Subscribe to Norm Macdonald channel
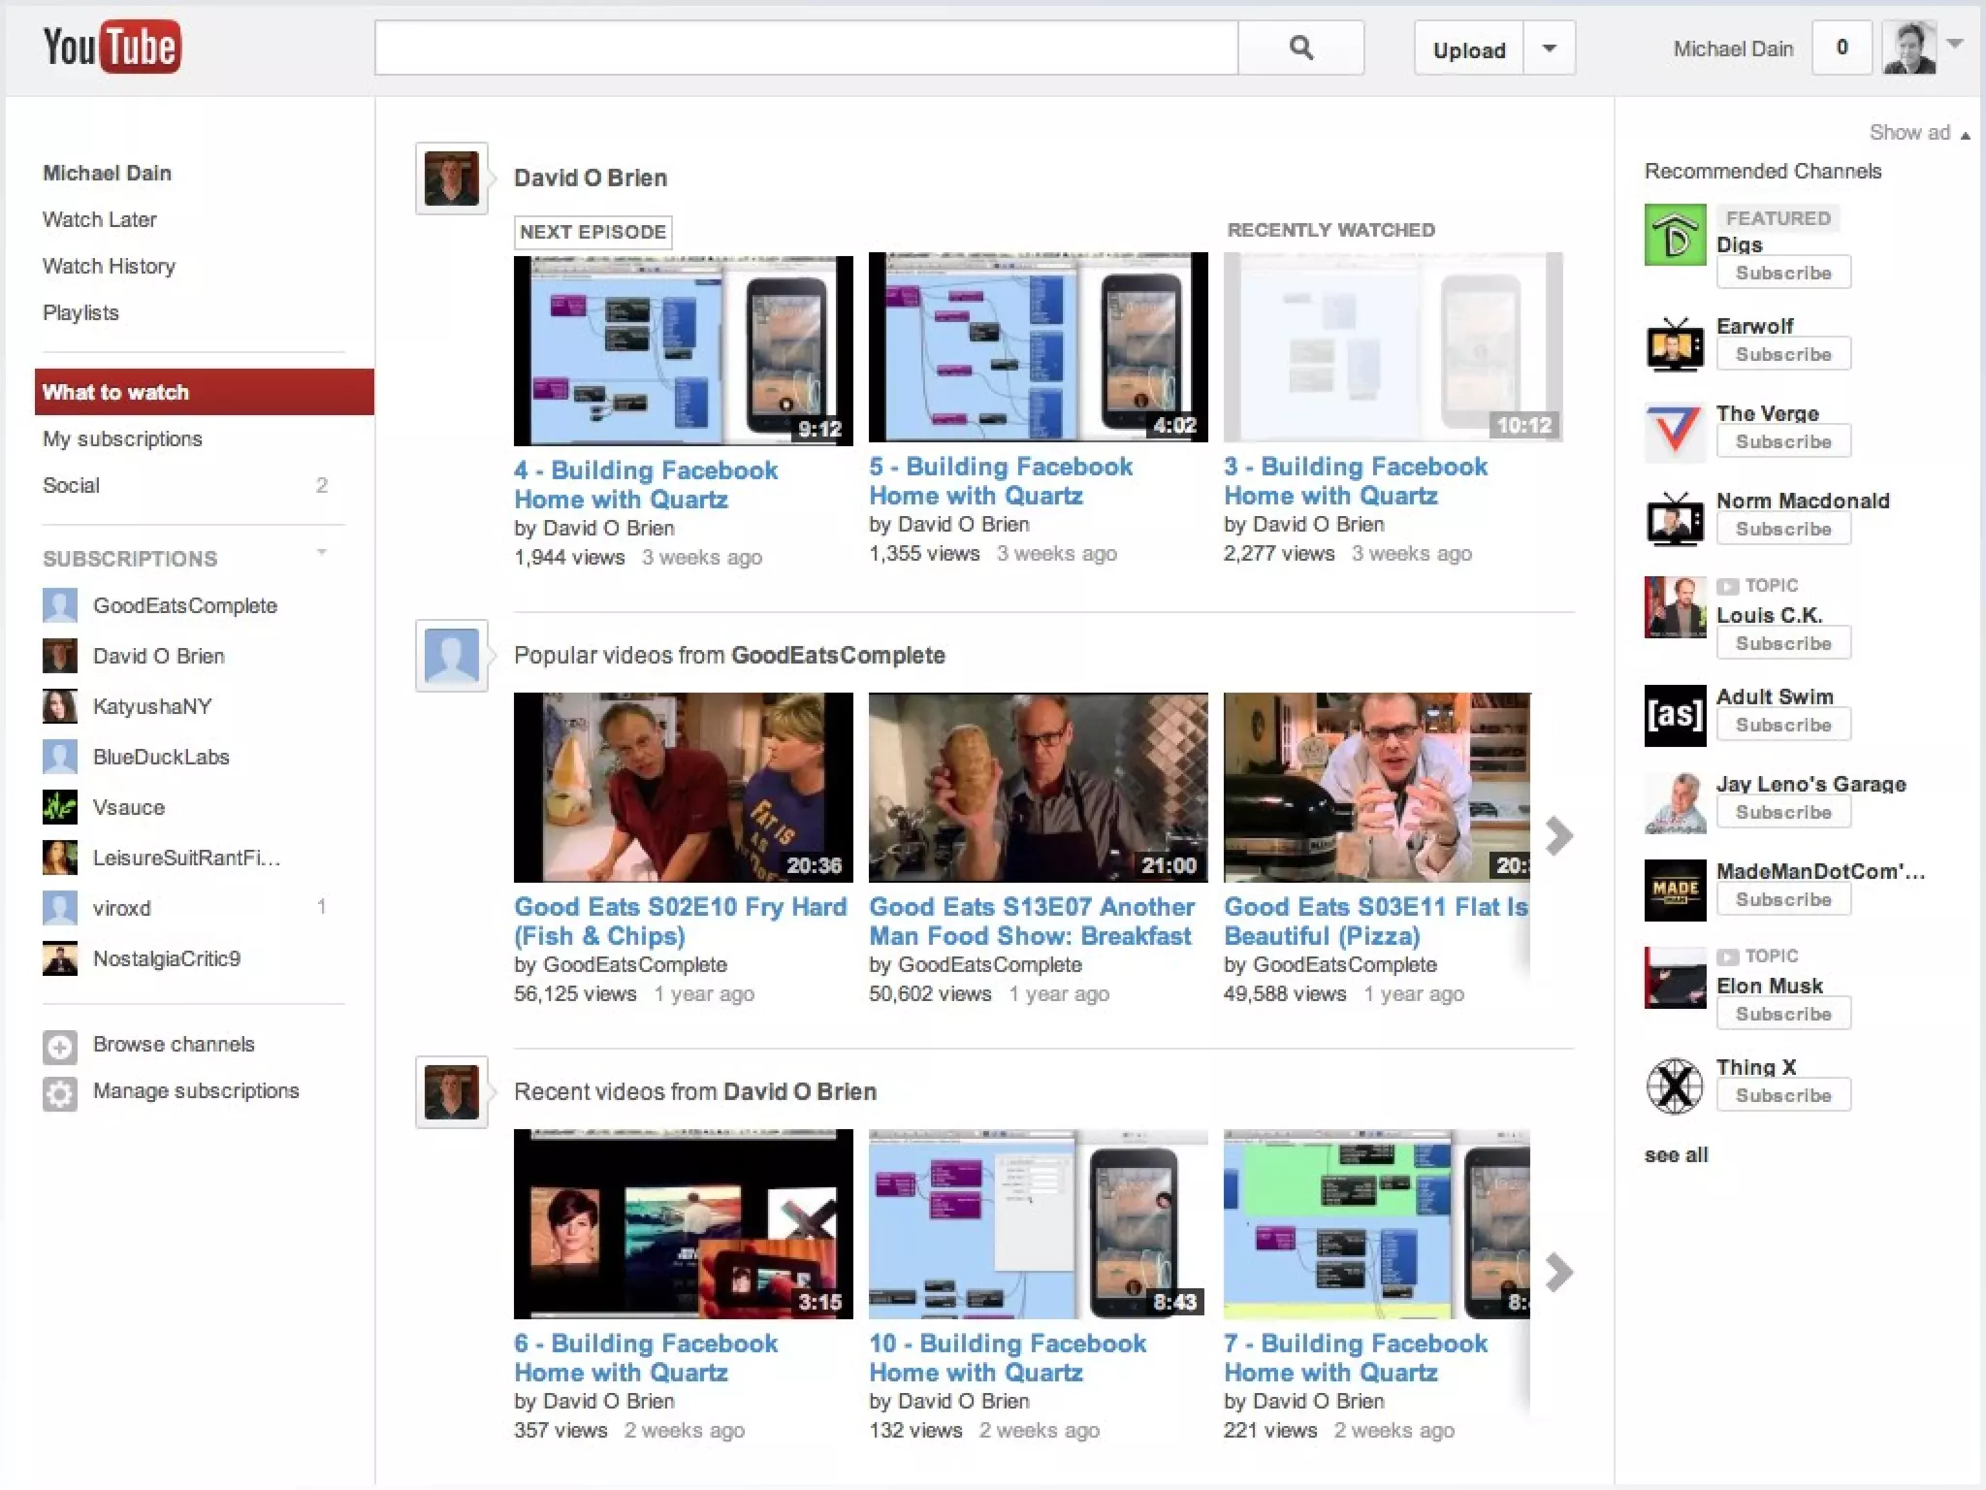Screen dimensions: 1986x1490 [1782, 529]
